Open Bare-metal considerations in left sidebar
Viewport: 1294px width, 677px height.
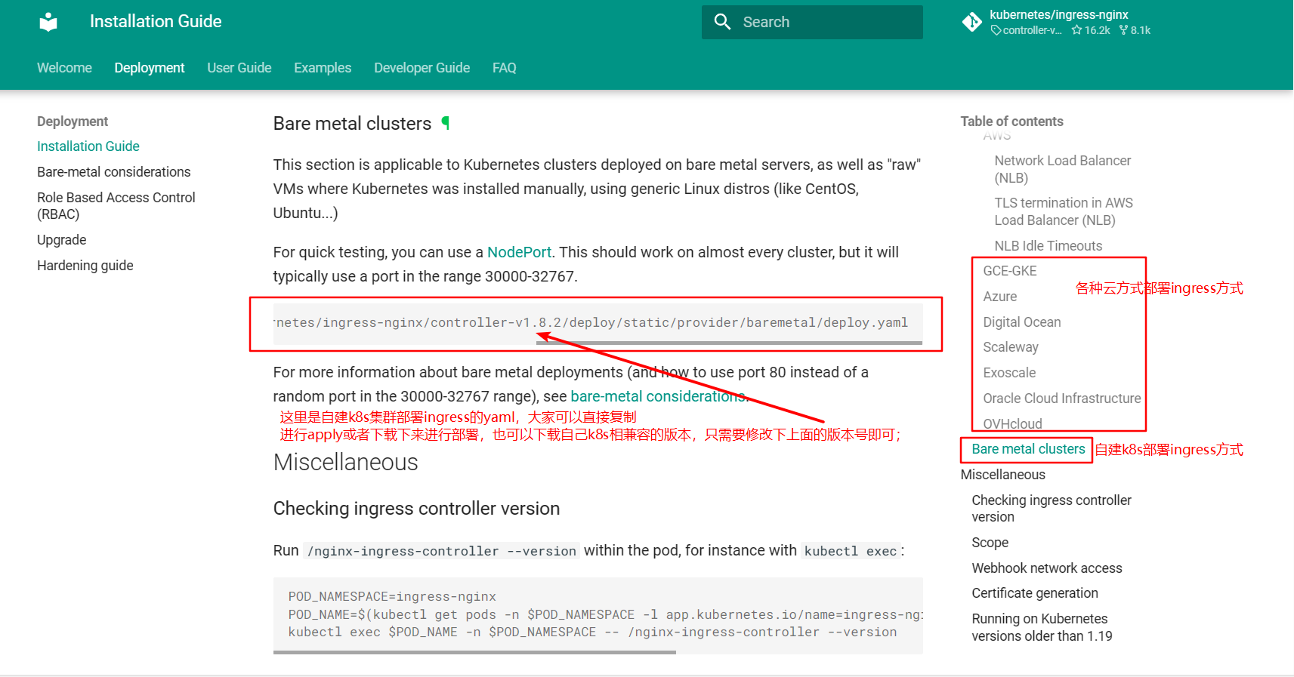[114, 172]
